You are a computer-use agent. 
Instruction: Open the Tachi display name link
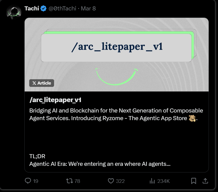(32, 8)
